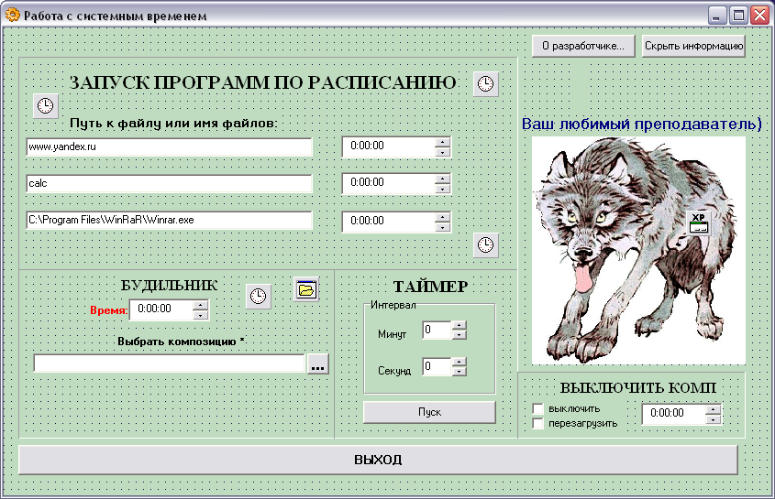
Task: Click the ТАЙМЕР heading
Action: click(x=430, y=287)
